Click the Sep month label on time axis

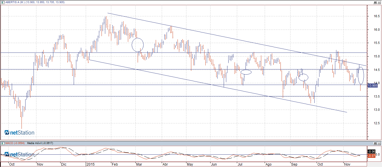294,165
